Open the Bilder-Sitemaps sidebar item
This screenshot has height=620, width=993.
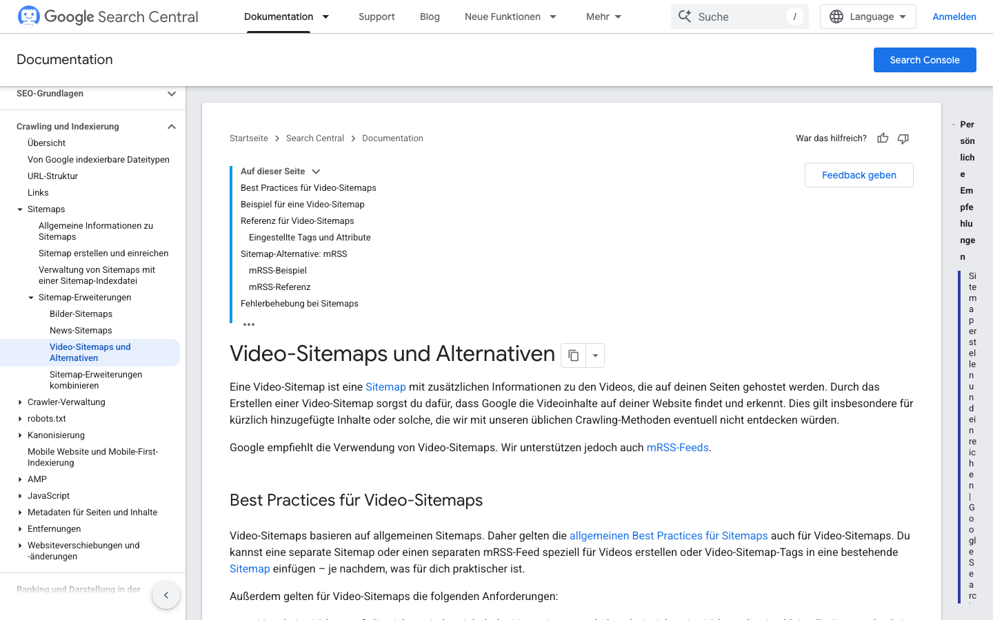81,314
